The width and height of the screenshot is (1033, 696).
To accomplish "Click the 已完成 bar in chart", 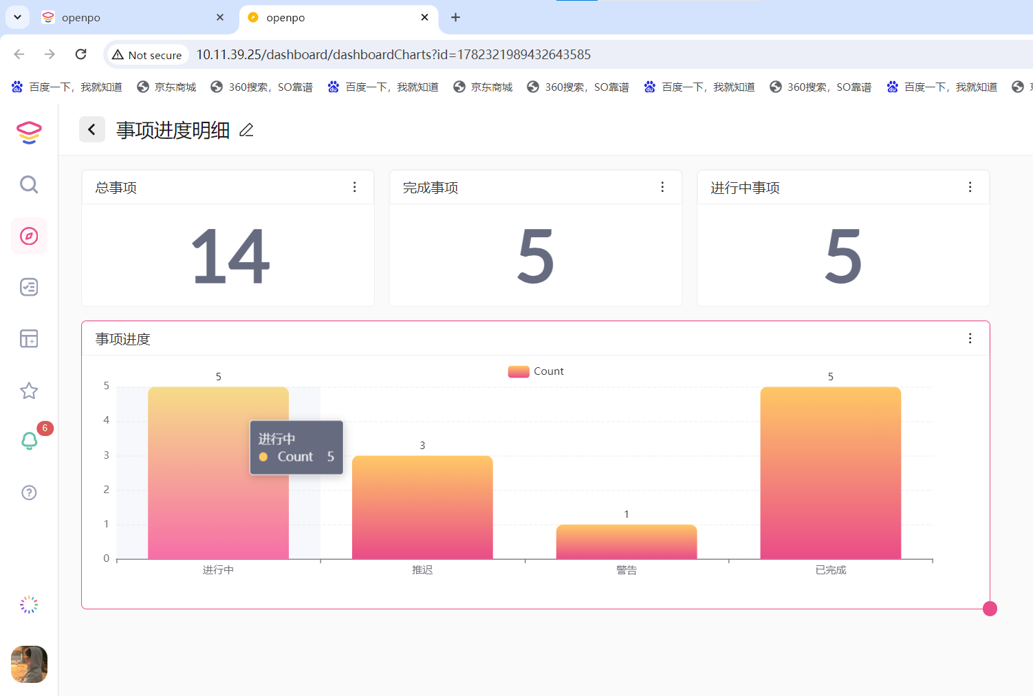I will point(831,473).
